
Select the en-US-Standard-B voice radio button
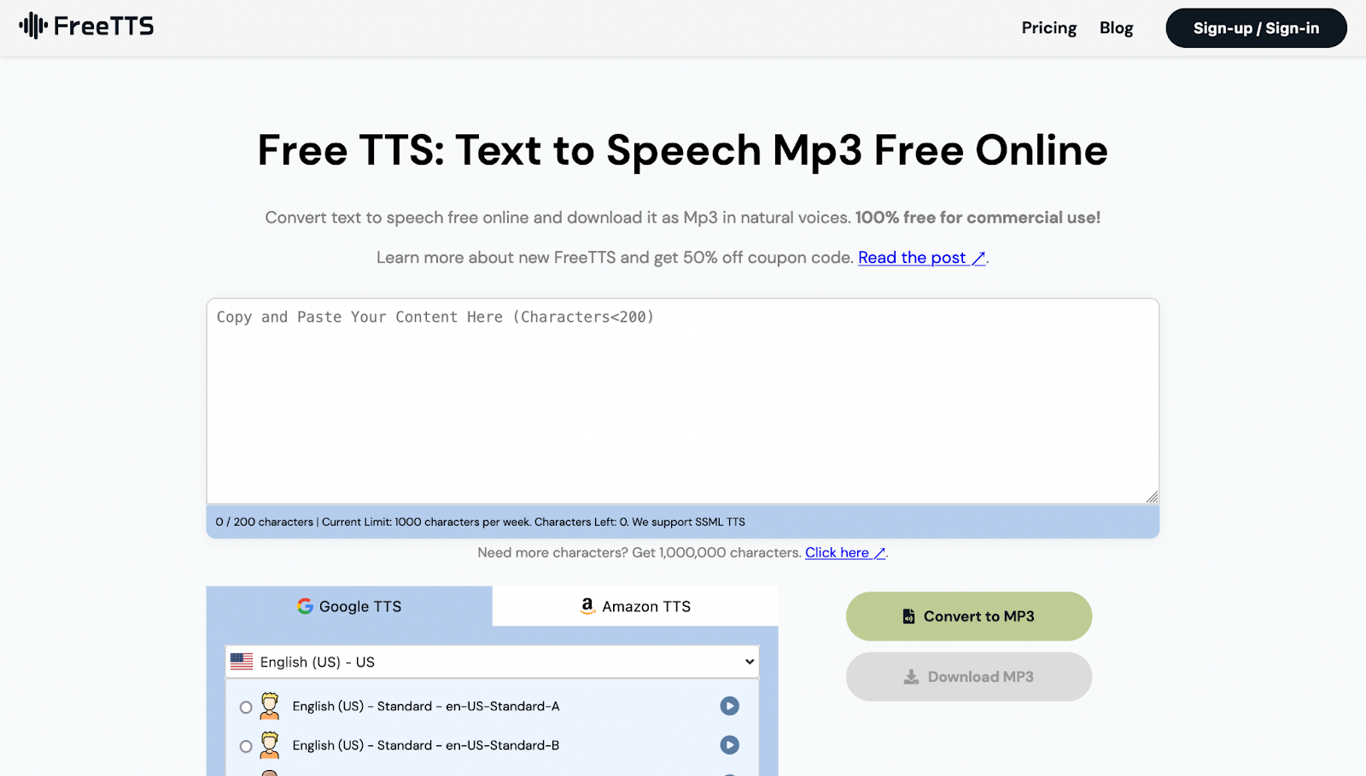pos(246,746)
